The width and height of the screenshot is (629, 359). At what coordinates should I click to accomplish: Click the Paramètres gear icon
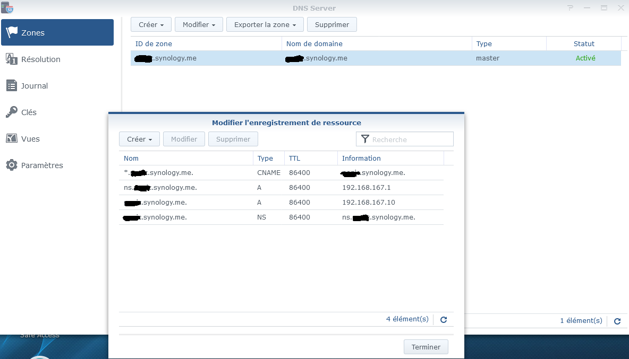coord(12,165)
